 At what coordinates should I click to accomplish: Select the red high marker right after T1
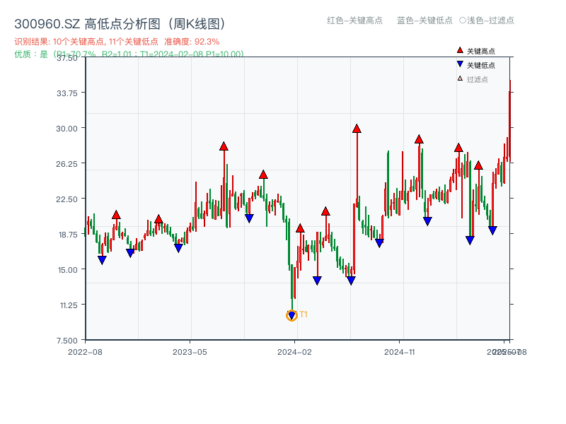[x=300, y=228]
